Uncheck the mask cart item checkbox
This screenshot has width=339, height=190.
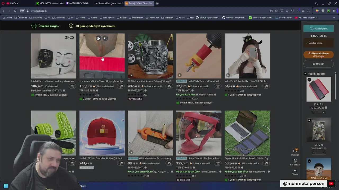(x=309, y=161)
